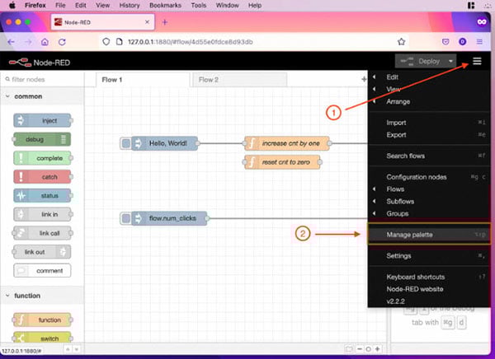Viewport: 495px width, 359px height.
Task: Choose Search flows from the menu
Action: pos(429,156)
